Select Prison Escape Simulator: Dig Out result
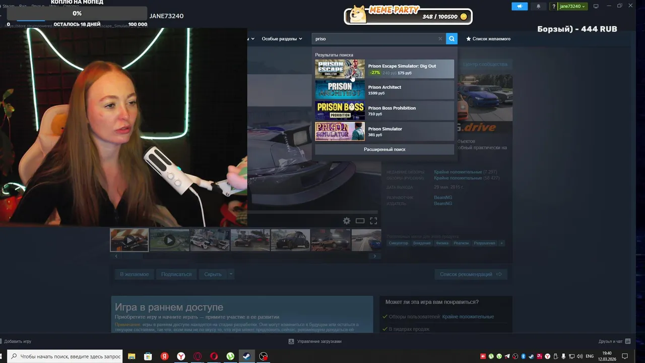The height and width of the screenshot is (363, 645). click(x=384, y=69)
